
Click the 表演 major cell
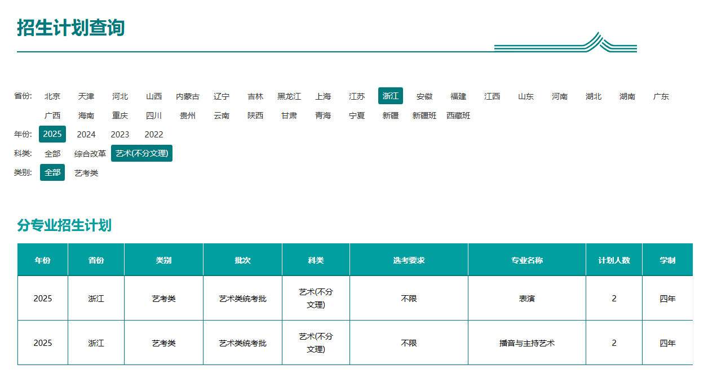click(527, 299)
